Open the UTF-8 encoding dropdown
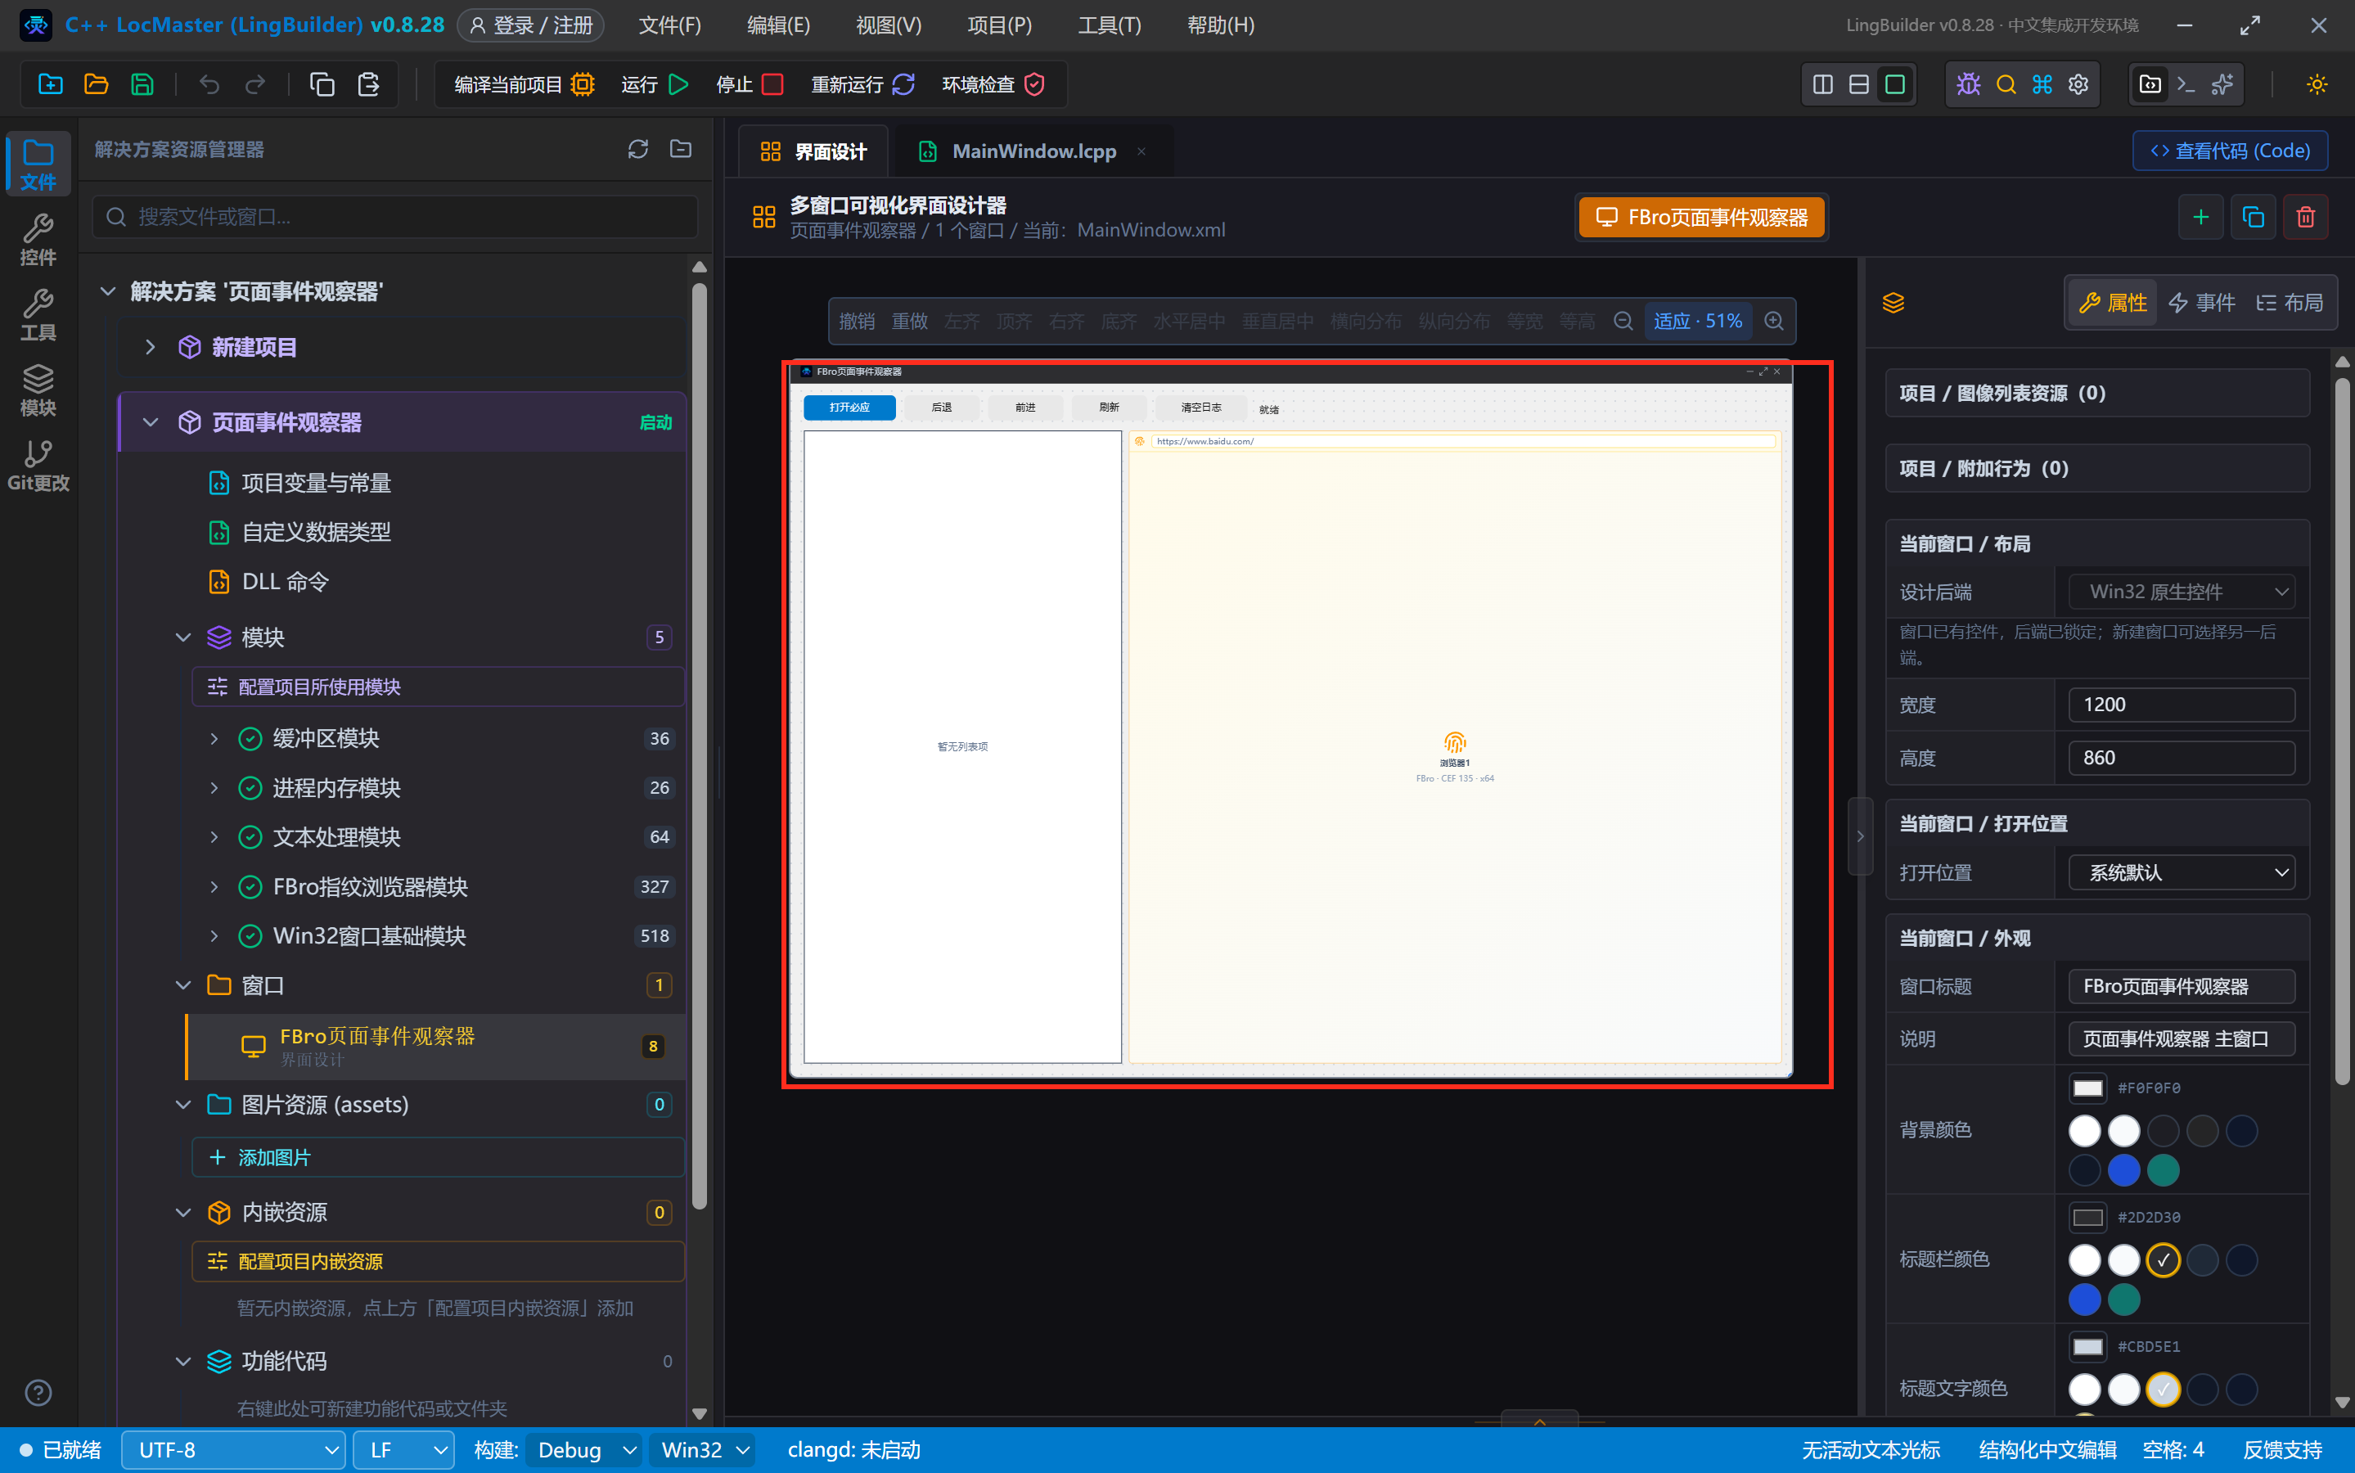 tap(232, 1449)
